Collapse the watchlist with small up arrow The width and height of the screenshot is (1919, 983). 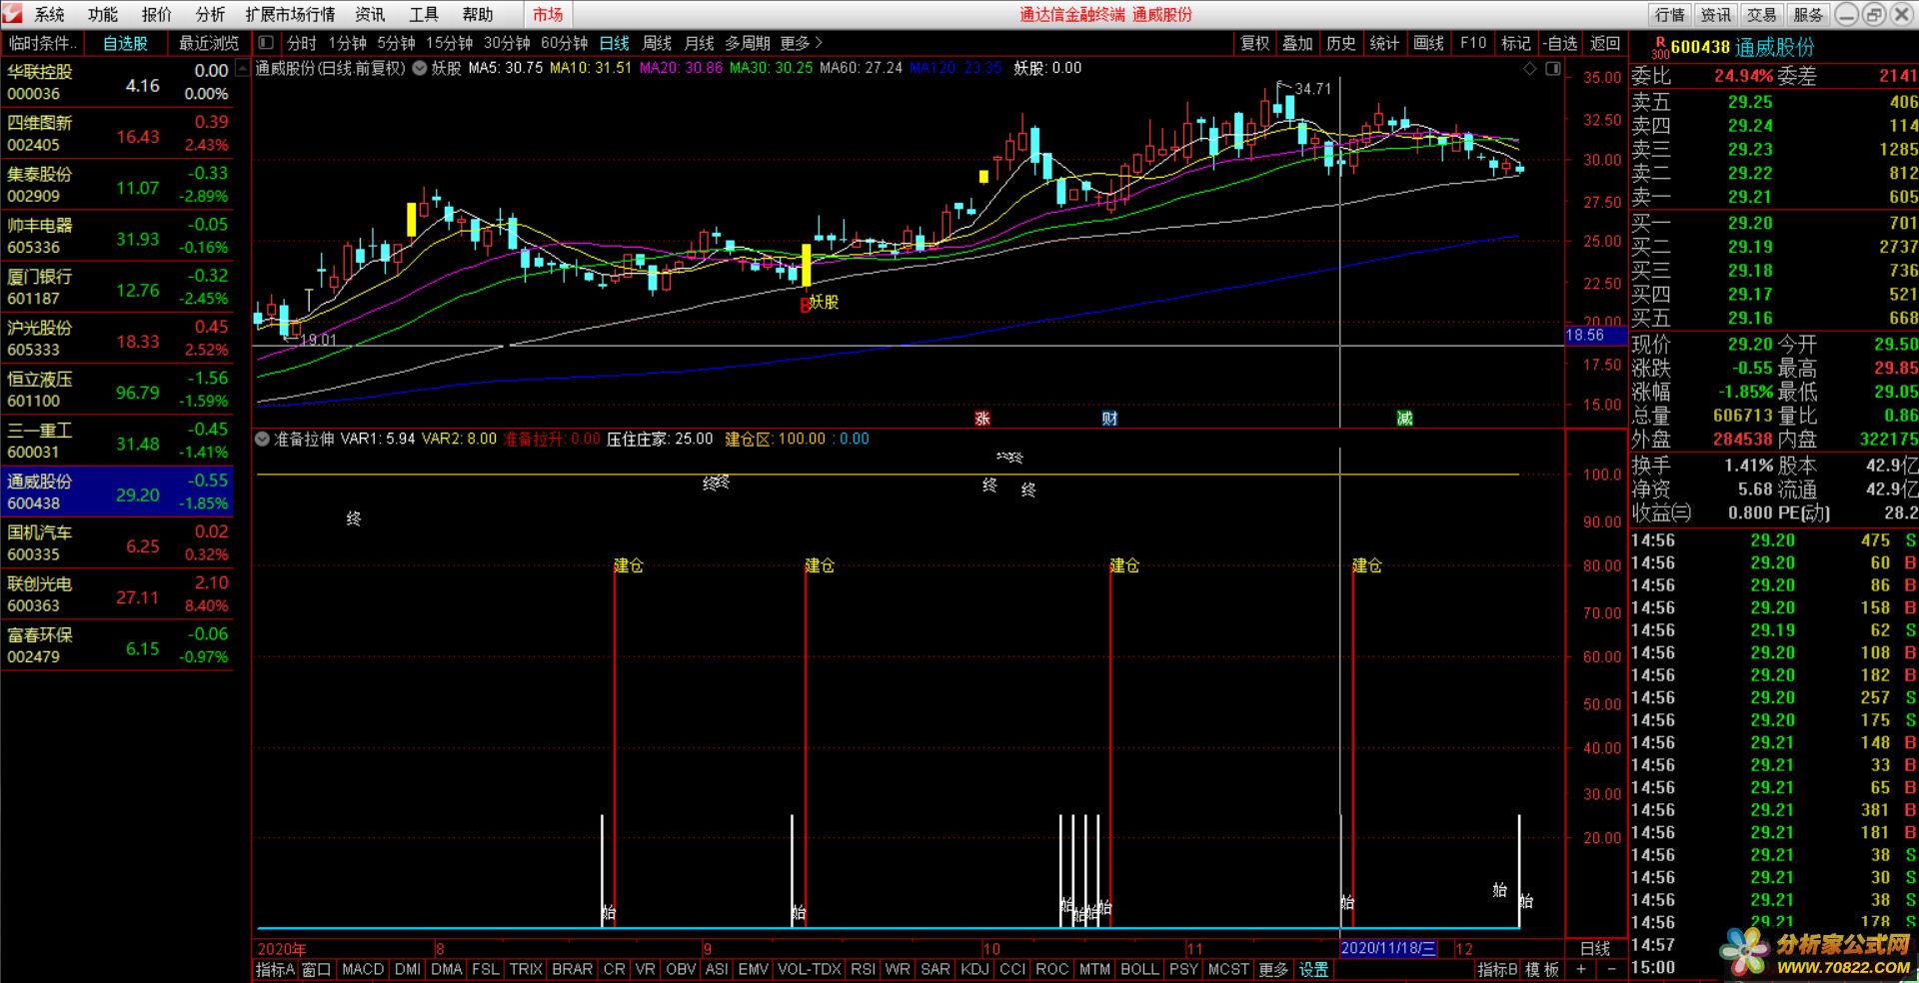click(x=241, y=70)
